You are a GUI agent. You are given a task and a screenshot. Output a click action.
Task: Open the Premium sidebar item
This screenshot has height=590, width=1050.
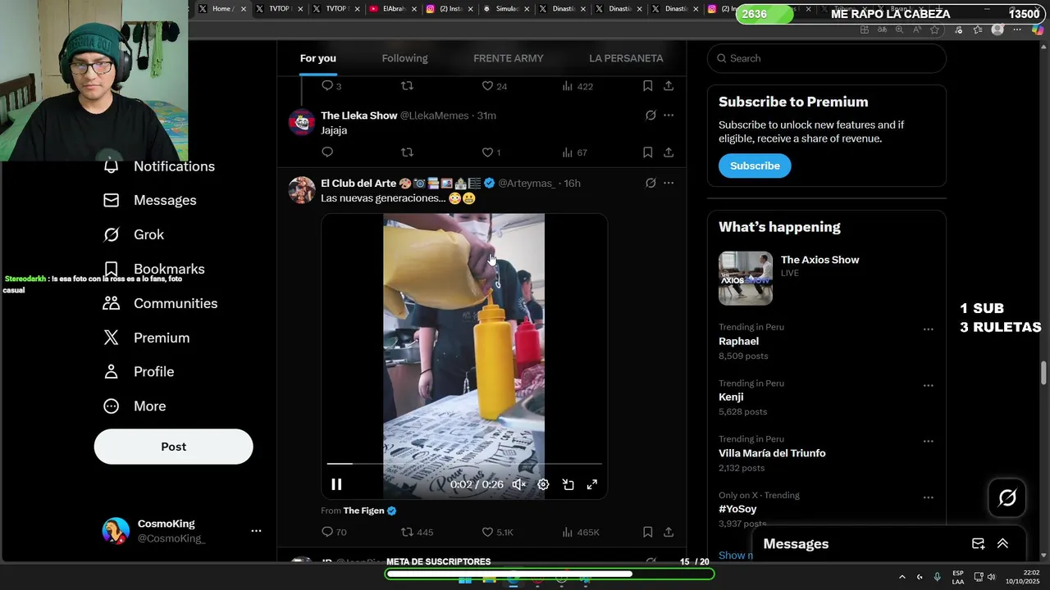point(145,338)
